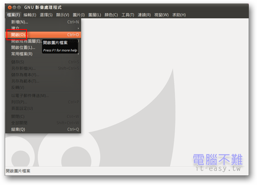Viewport: 257px width, 185px height.
Task: Open the 編輯(E) menu
Action: point(30,15)
